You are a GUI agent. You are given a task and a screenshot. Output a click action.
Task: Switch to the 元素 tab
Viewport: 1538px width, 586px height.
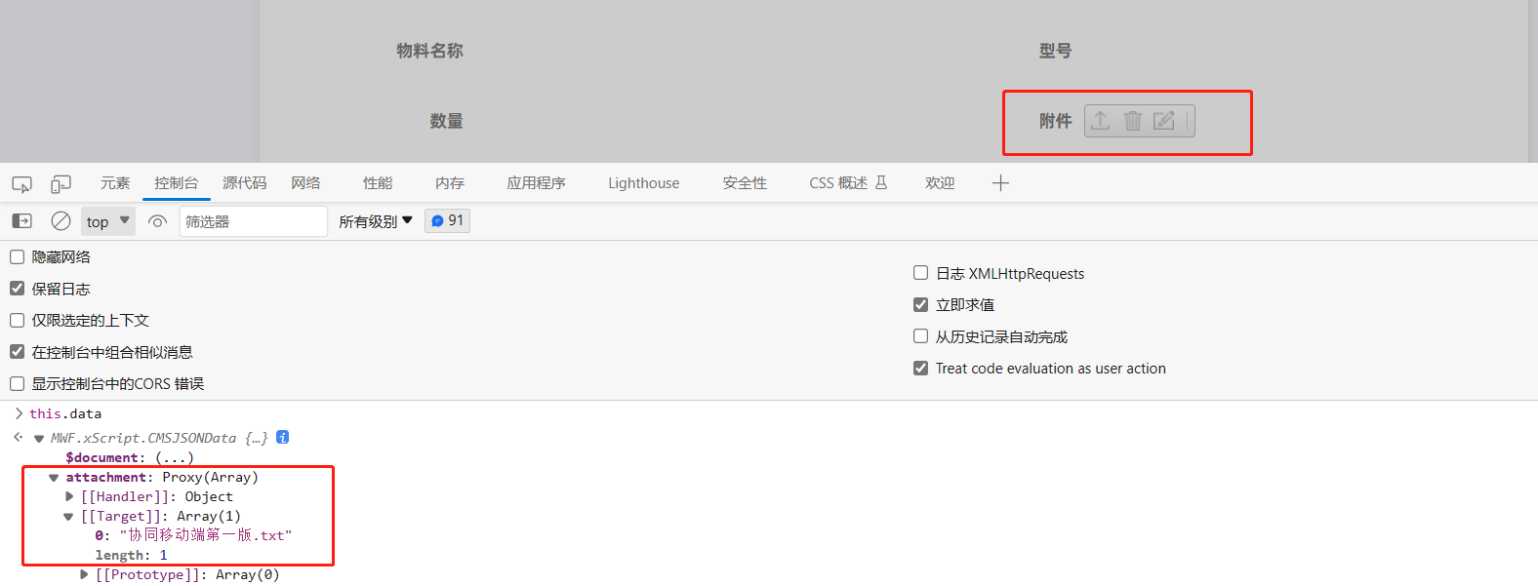click(115, 183)
